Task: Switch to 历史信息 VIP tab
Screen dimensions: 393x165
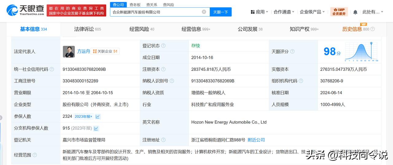Action: click(x=356, y=29)
